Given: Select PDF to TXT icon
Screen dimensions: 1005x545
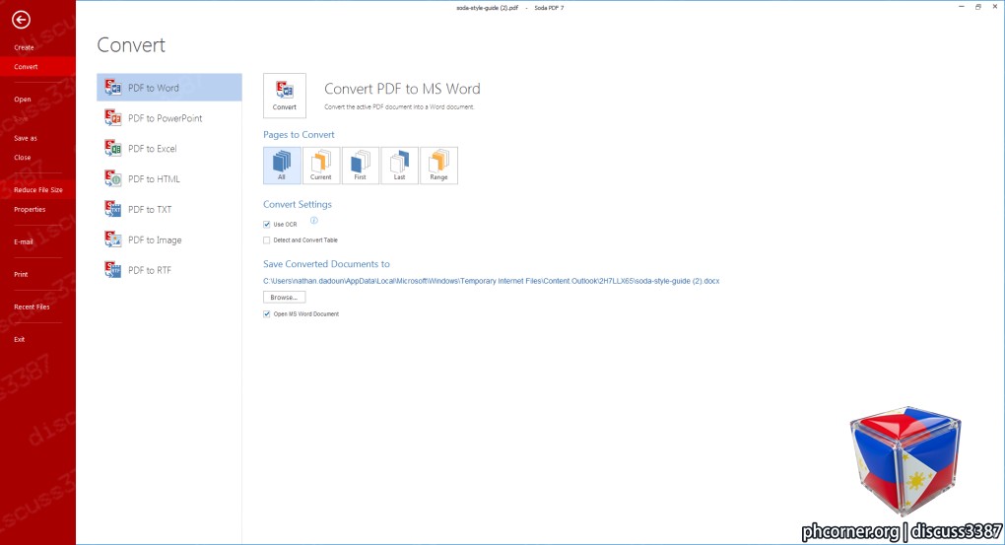Looking at the screenshot, I should (113, 209).
